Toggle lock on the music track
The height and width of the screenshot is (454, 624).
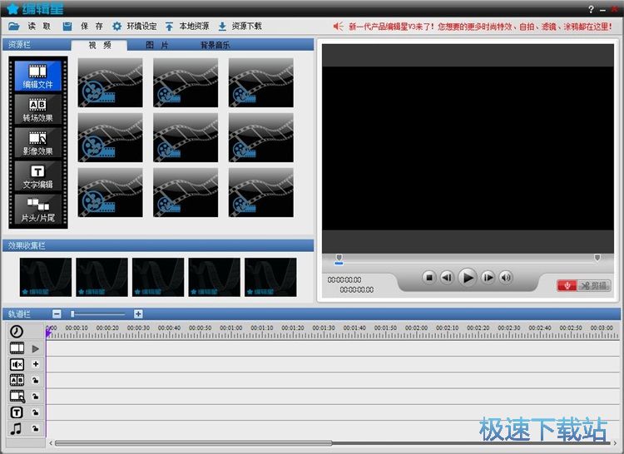coord(36,428)
